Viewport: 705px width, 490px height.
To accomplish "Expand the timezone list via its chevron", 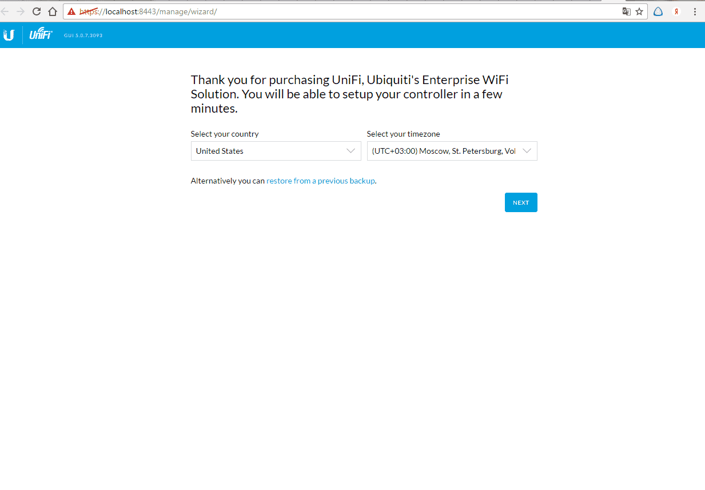I will point(527,151).
